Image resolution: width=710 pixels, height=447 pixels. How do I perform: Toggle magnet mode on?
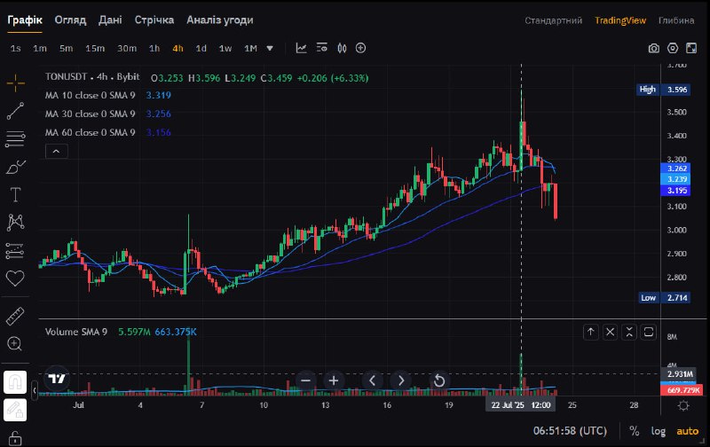15,381
